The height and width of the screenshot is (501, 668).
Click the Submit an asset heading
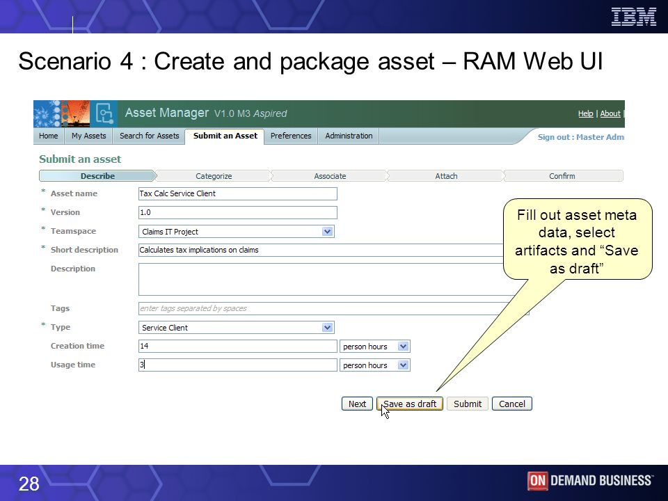80,159
